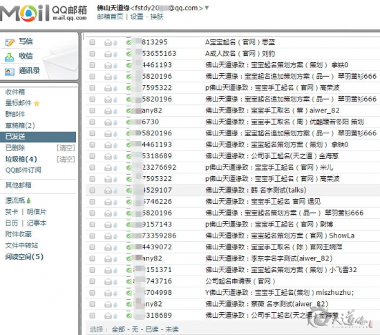
Task: Click 清空 next to 垃圾箱
Action: point(66,160)
